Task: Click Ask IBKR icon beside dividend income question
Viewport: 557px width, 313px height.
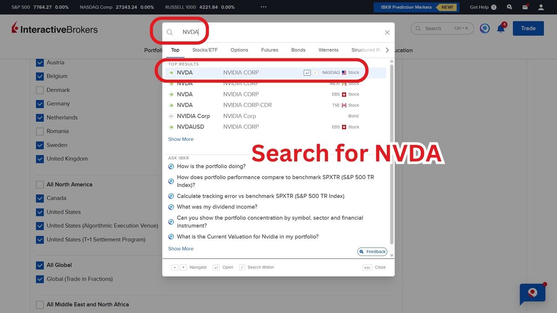Action: pyautogui.click(x=171, y=207)
